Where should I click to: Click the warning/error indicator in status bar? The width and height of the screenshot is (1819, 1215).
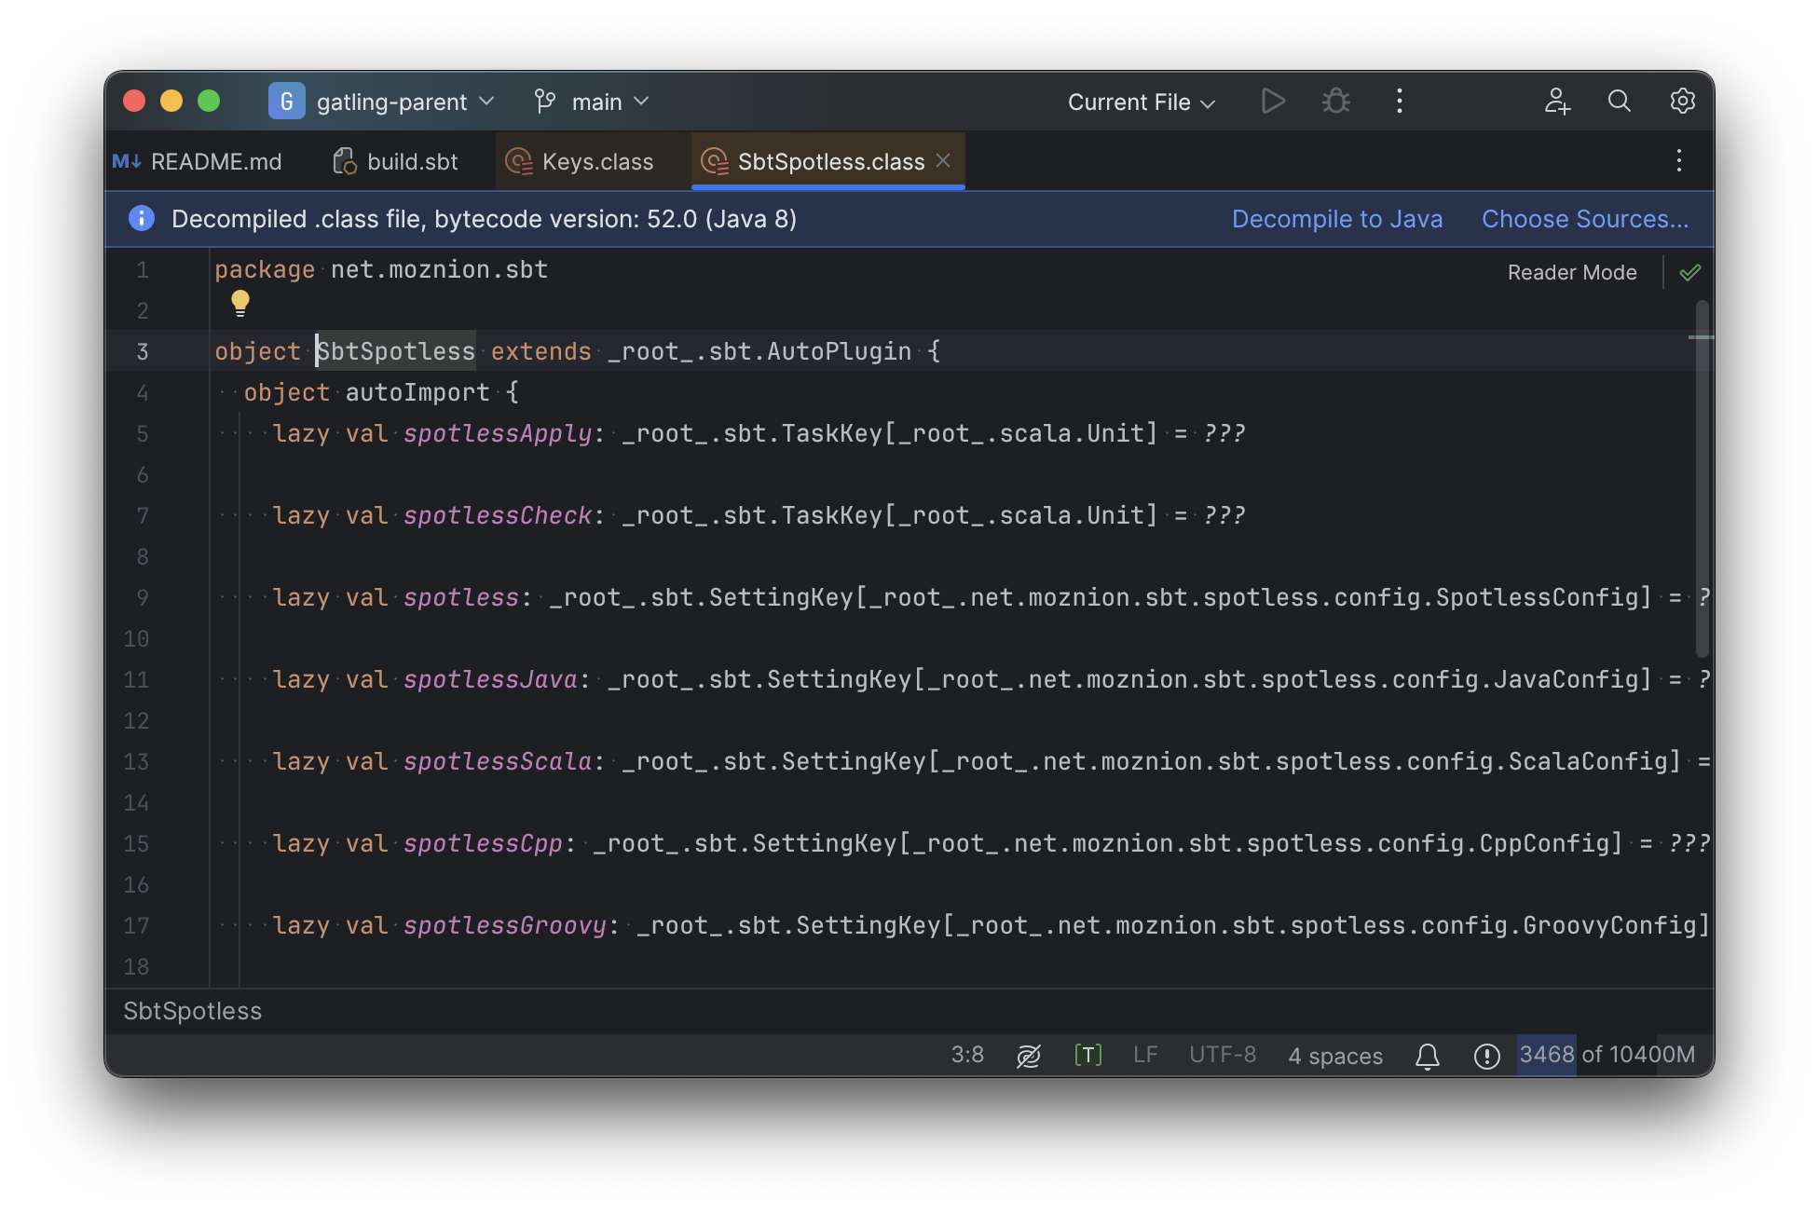[x=1488, y=1055]
